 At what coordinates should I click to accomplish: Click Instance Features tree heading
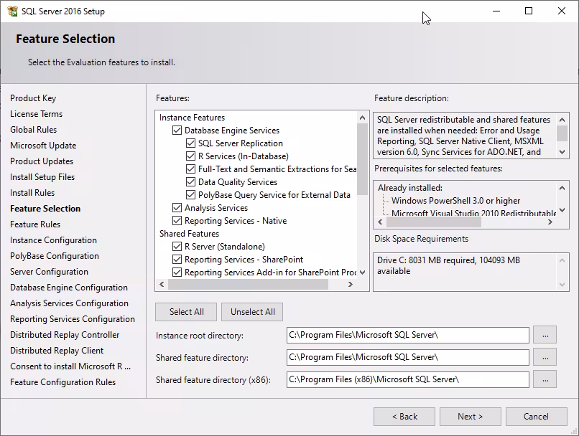tap(192, 118)
